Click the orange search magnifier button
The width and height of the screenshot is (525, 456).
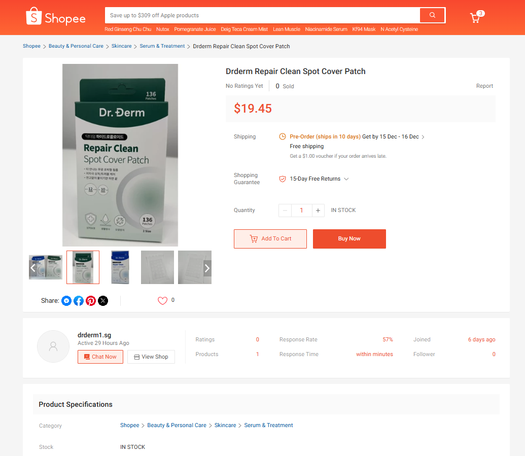(x=432, y=15)
